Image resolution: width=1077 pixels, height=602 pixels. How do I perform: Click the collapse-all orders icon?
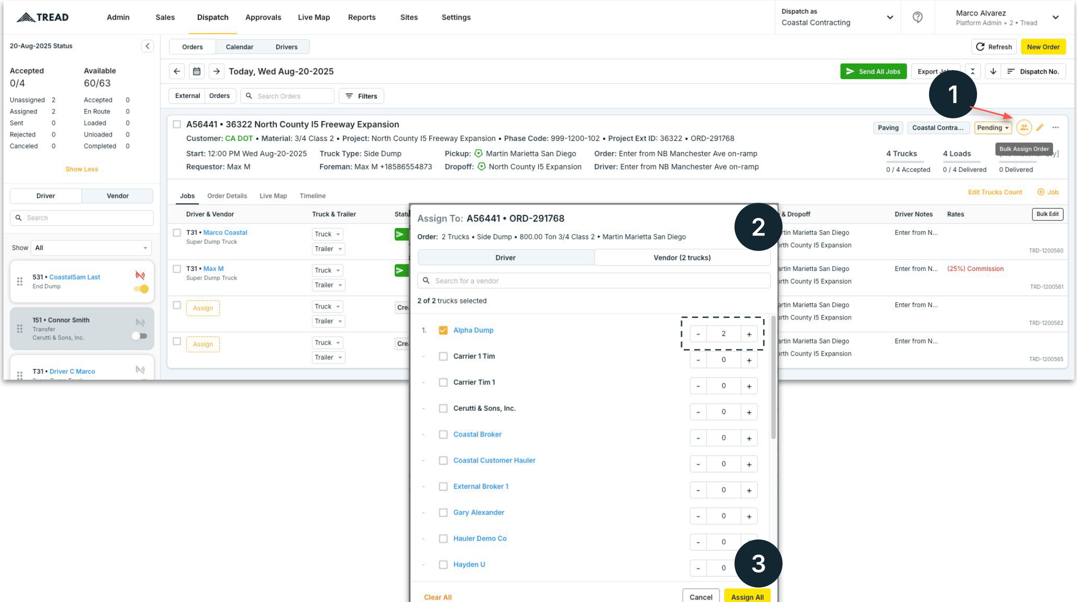click(x=973, y=71)
